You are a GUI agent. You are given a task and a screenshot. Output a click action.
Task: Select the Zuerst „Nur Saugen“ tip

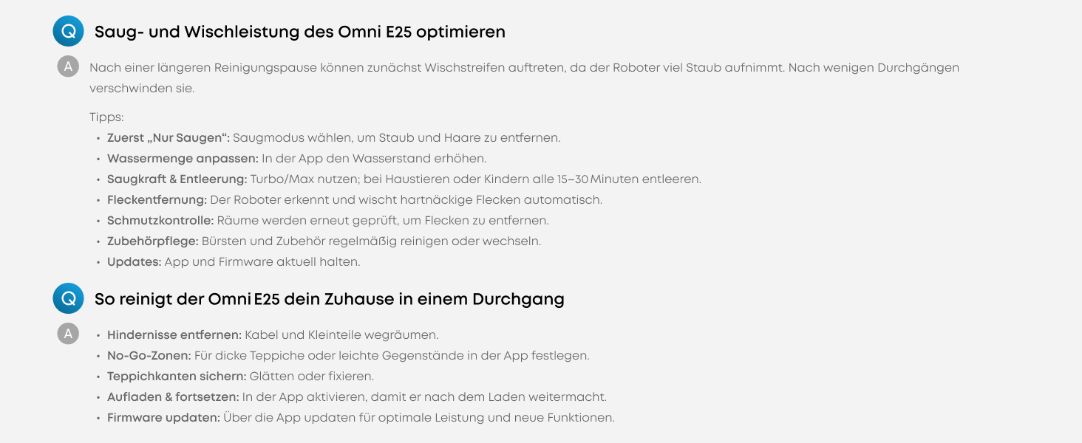(x=169, y=138)
